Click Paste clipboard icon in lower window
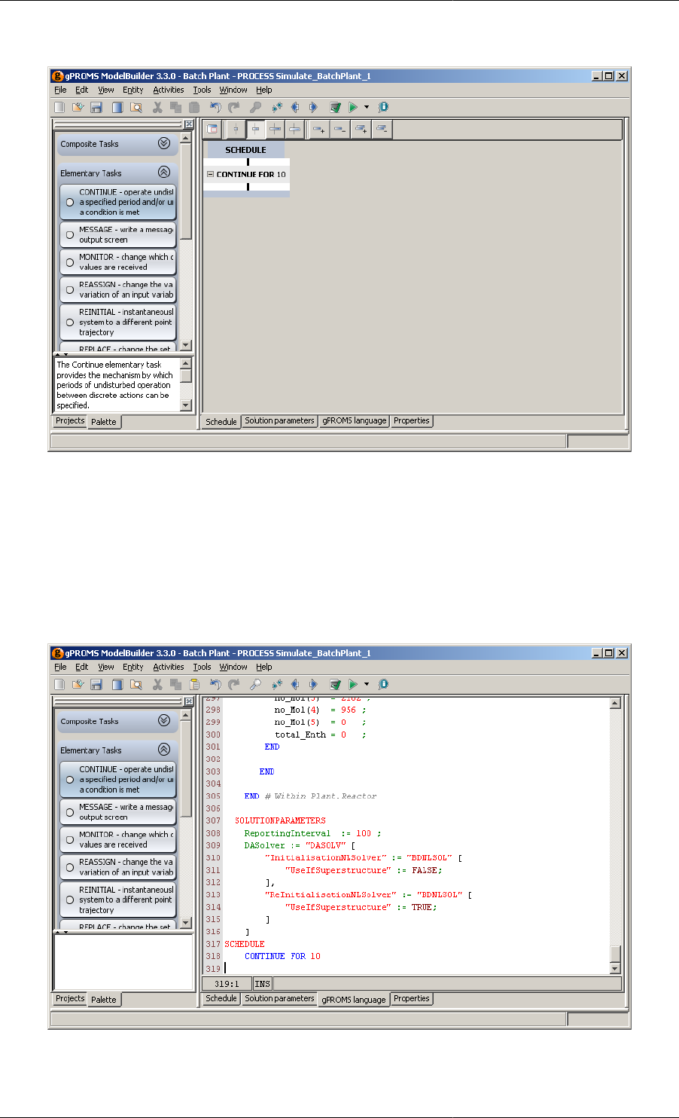Image resolution: width=679 pixels, height=1118 pixels. click(194, 685)
